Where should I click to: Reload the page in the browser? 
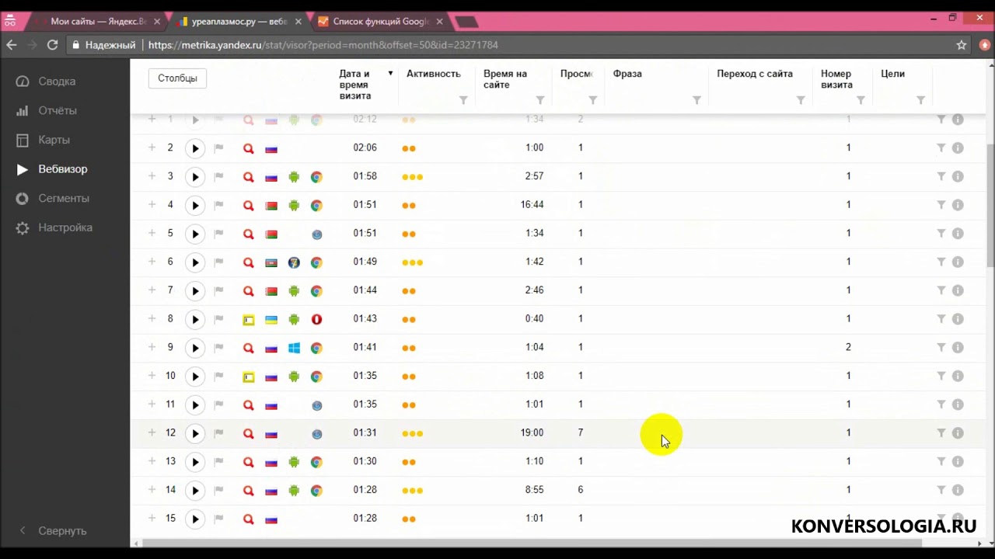(52, 45)
